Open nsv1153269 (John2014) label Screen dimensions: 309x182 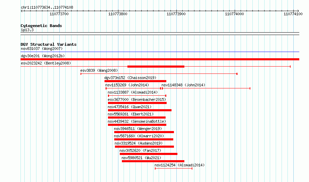click(127, 85)
